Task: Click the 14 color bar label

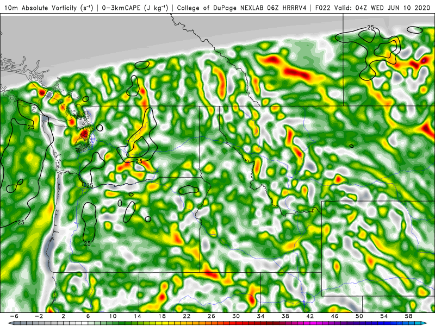Action: click(x=138, y=316)
